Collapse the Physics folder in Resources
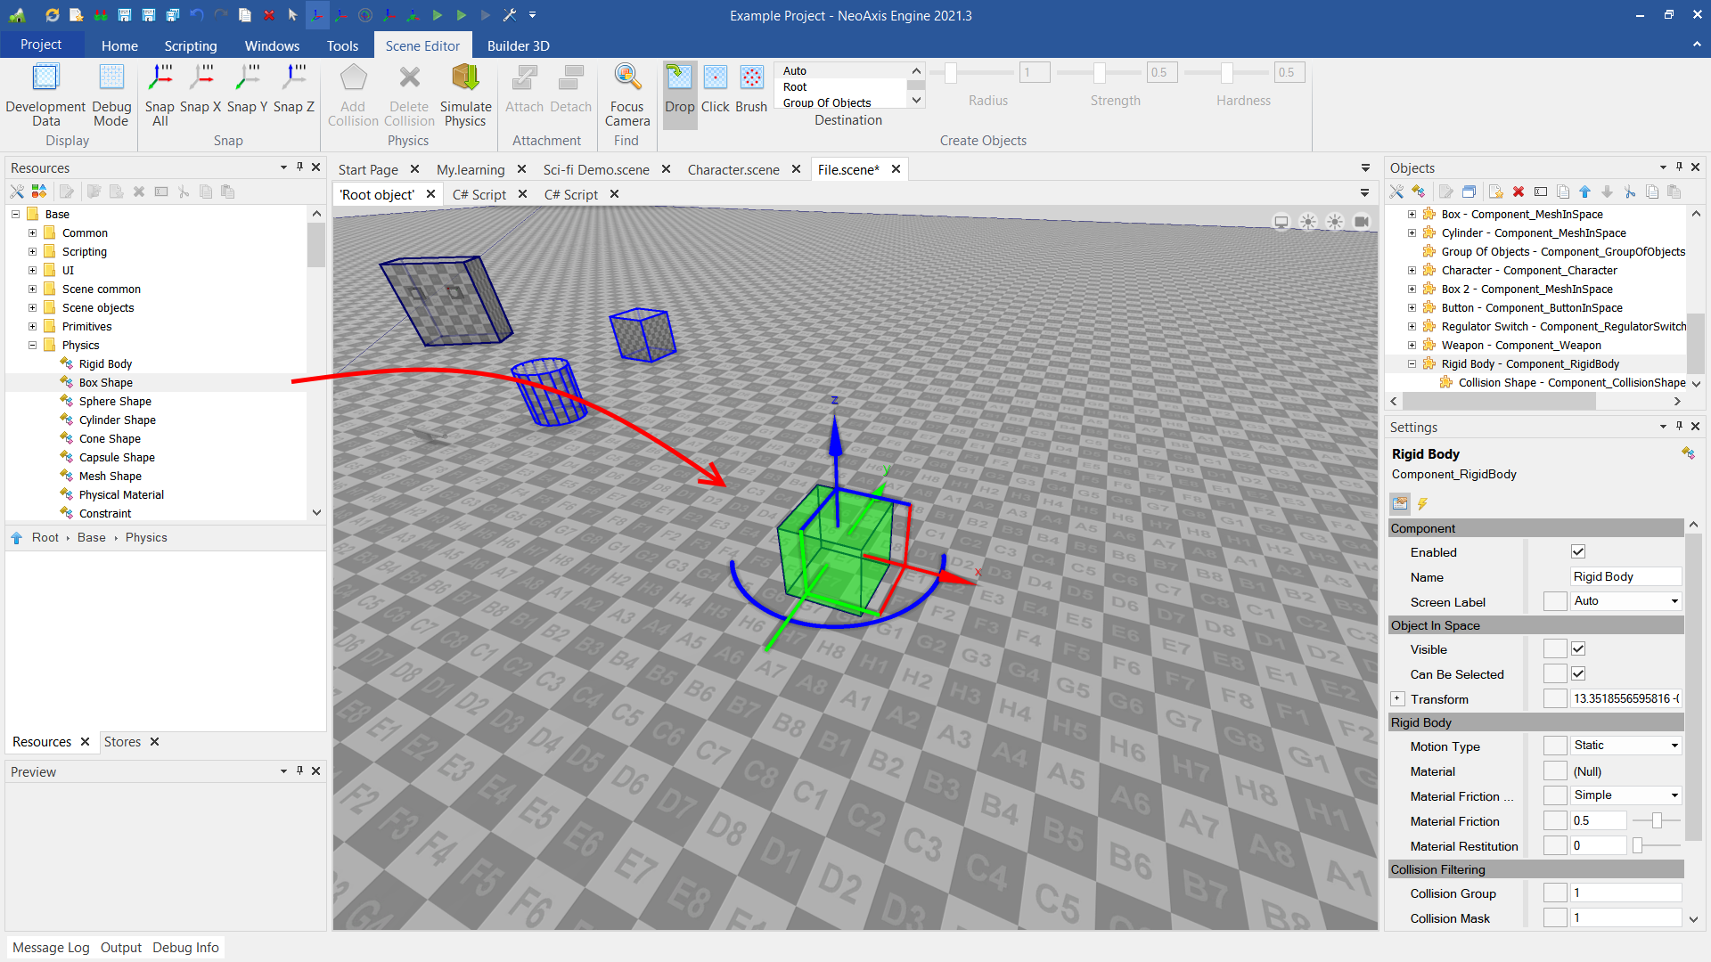Viewport: 1711px width, 962px height. click(x=32, y=346)
